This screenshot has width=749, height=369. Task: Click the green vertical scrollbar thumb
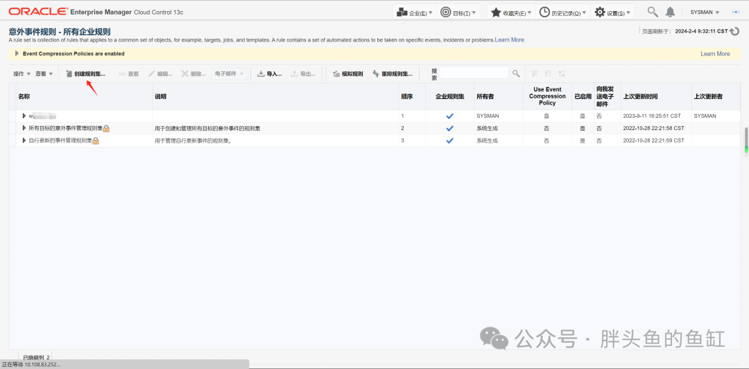[747, 140]
